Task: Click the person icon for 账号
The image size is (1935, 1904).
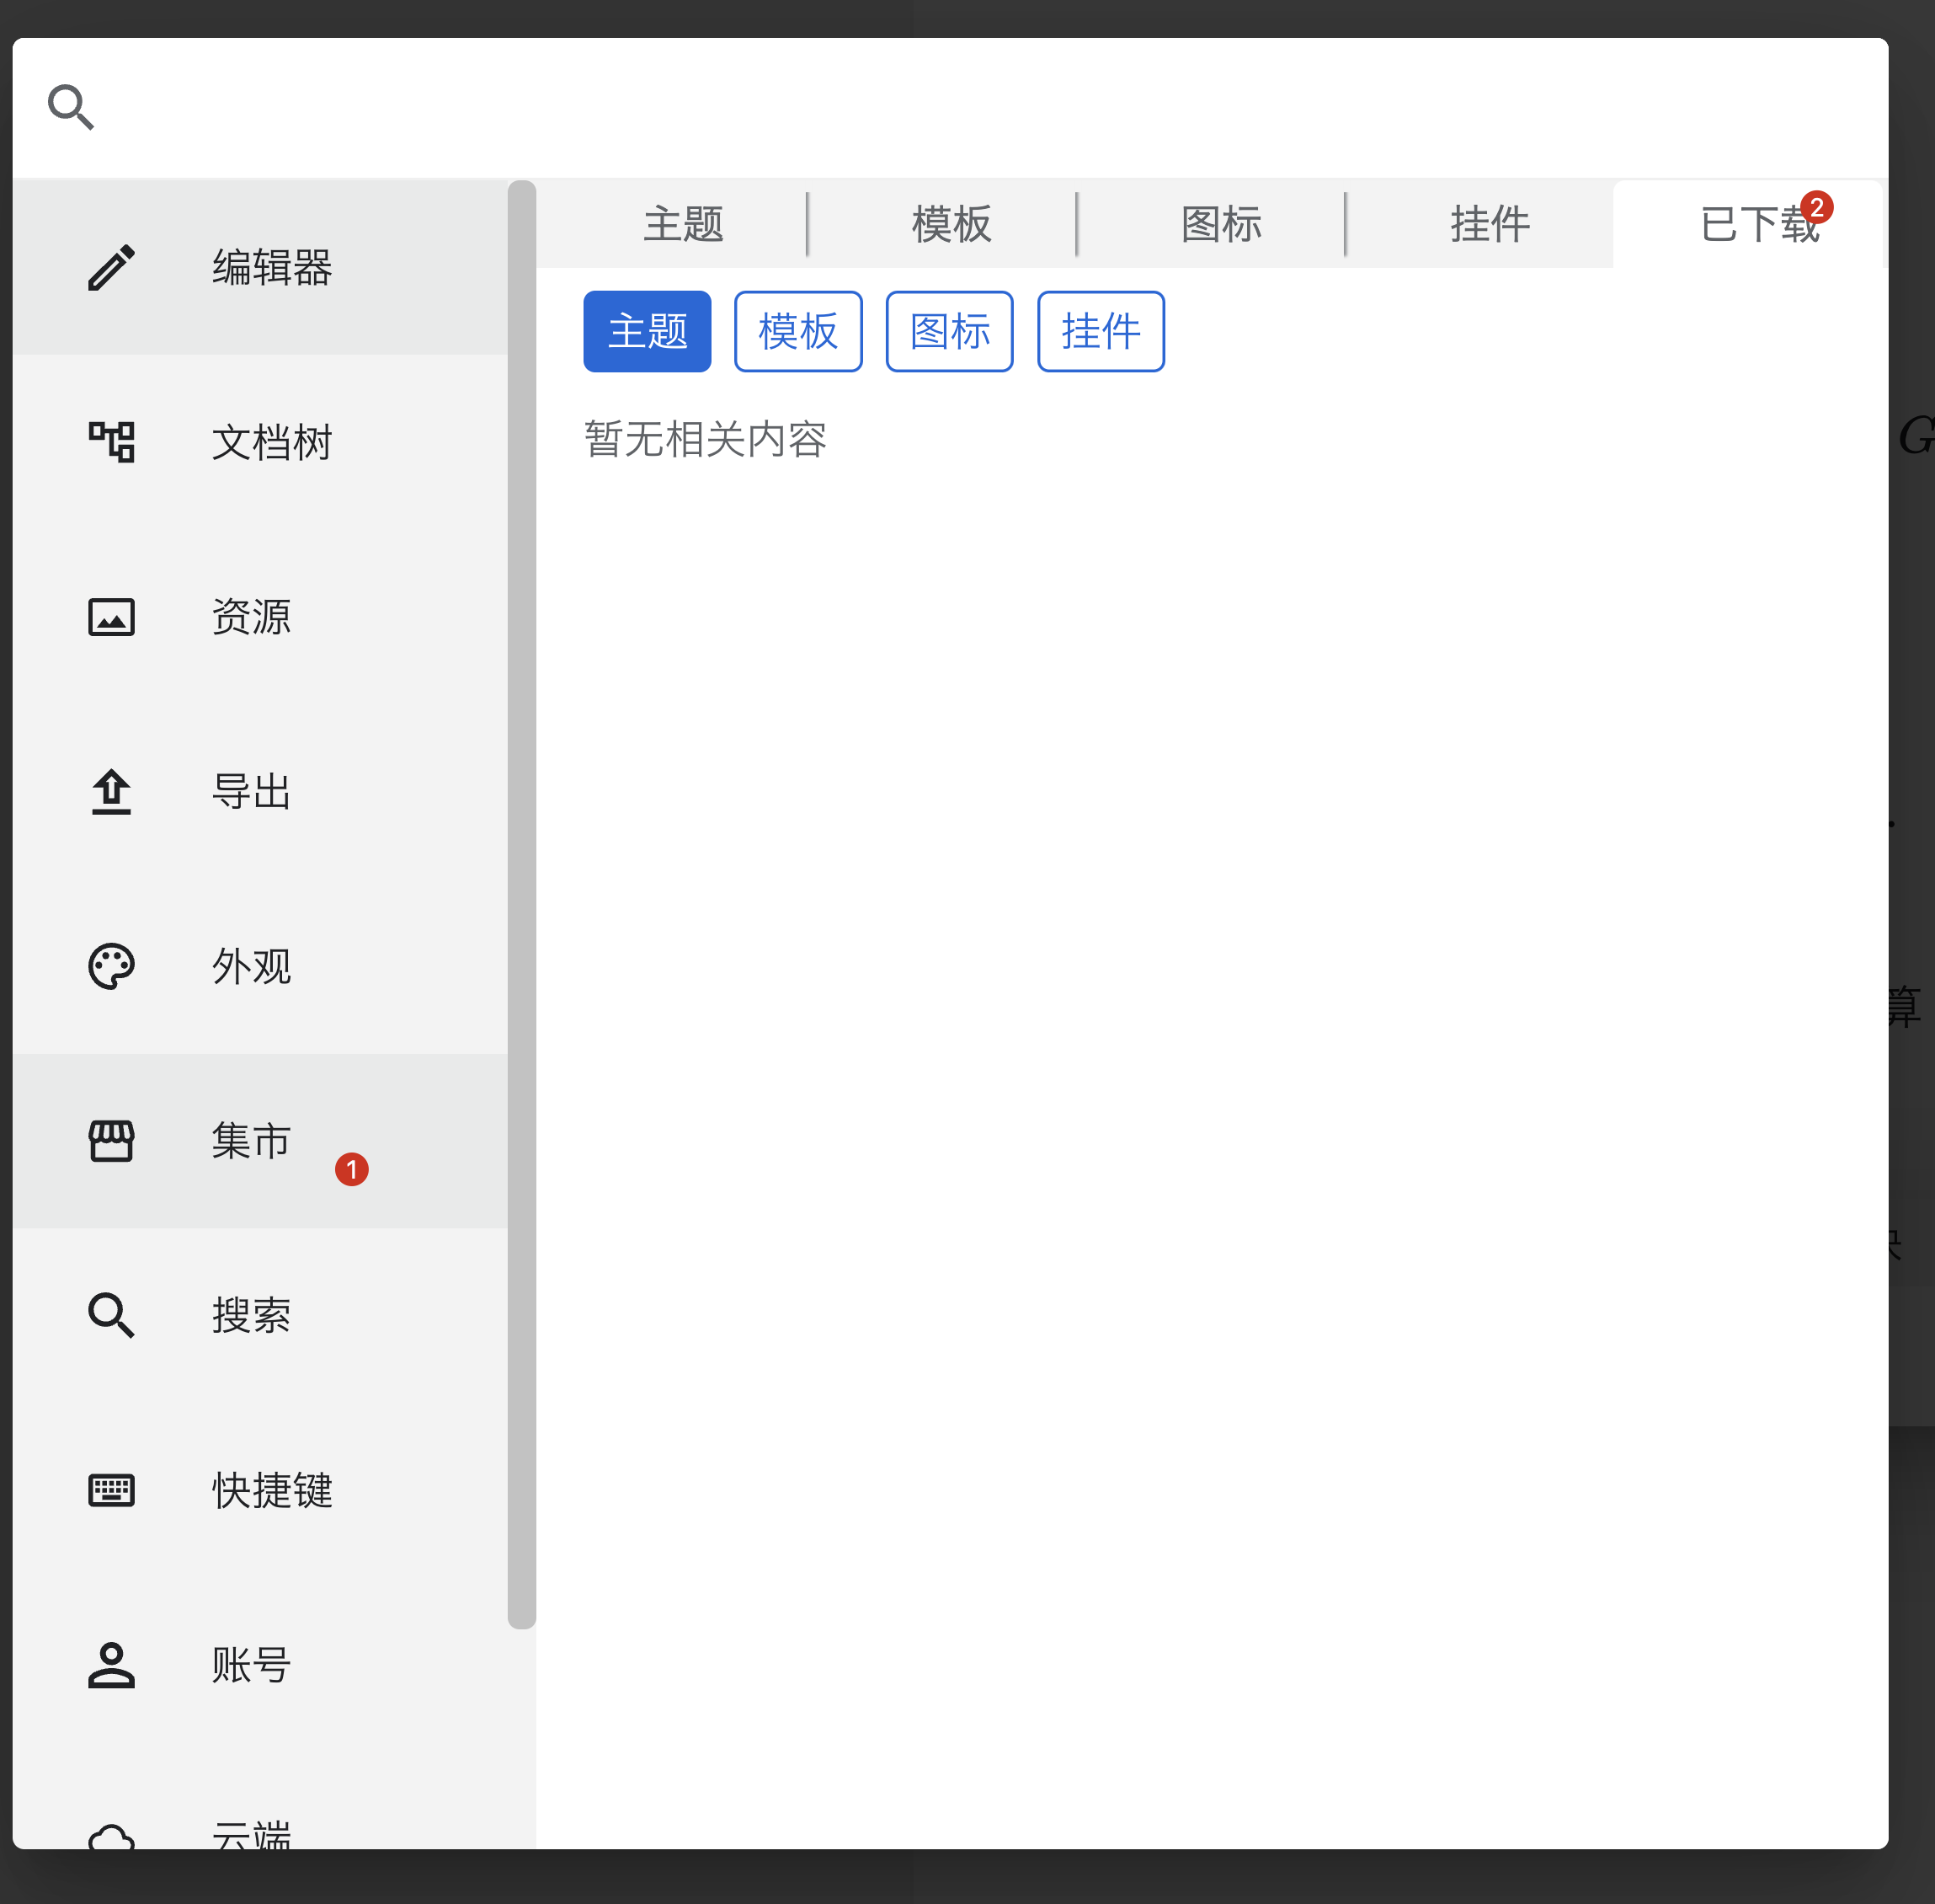Action: [111, 1665]
